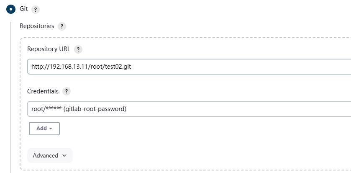Click the Repository URL help icon
Screen dimensions: 351x173
point(78,49)
